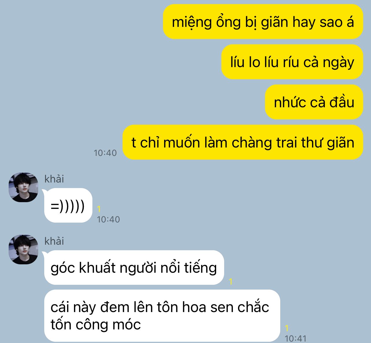Click read count 1 beside "góc khuất người nổi tiếng"
The width and height of the screenshot is (371, 343).
231,281
